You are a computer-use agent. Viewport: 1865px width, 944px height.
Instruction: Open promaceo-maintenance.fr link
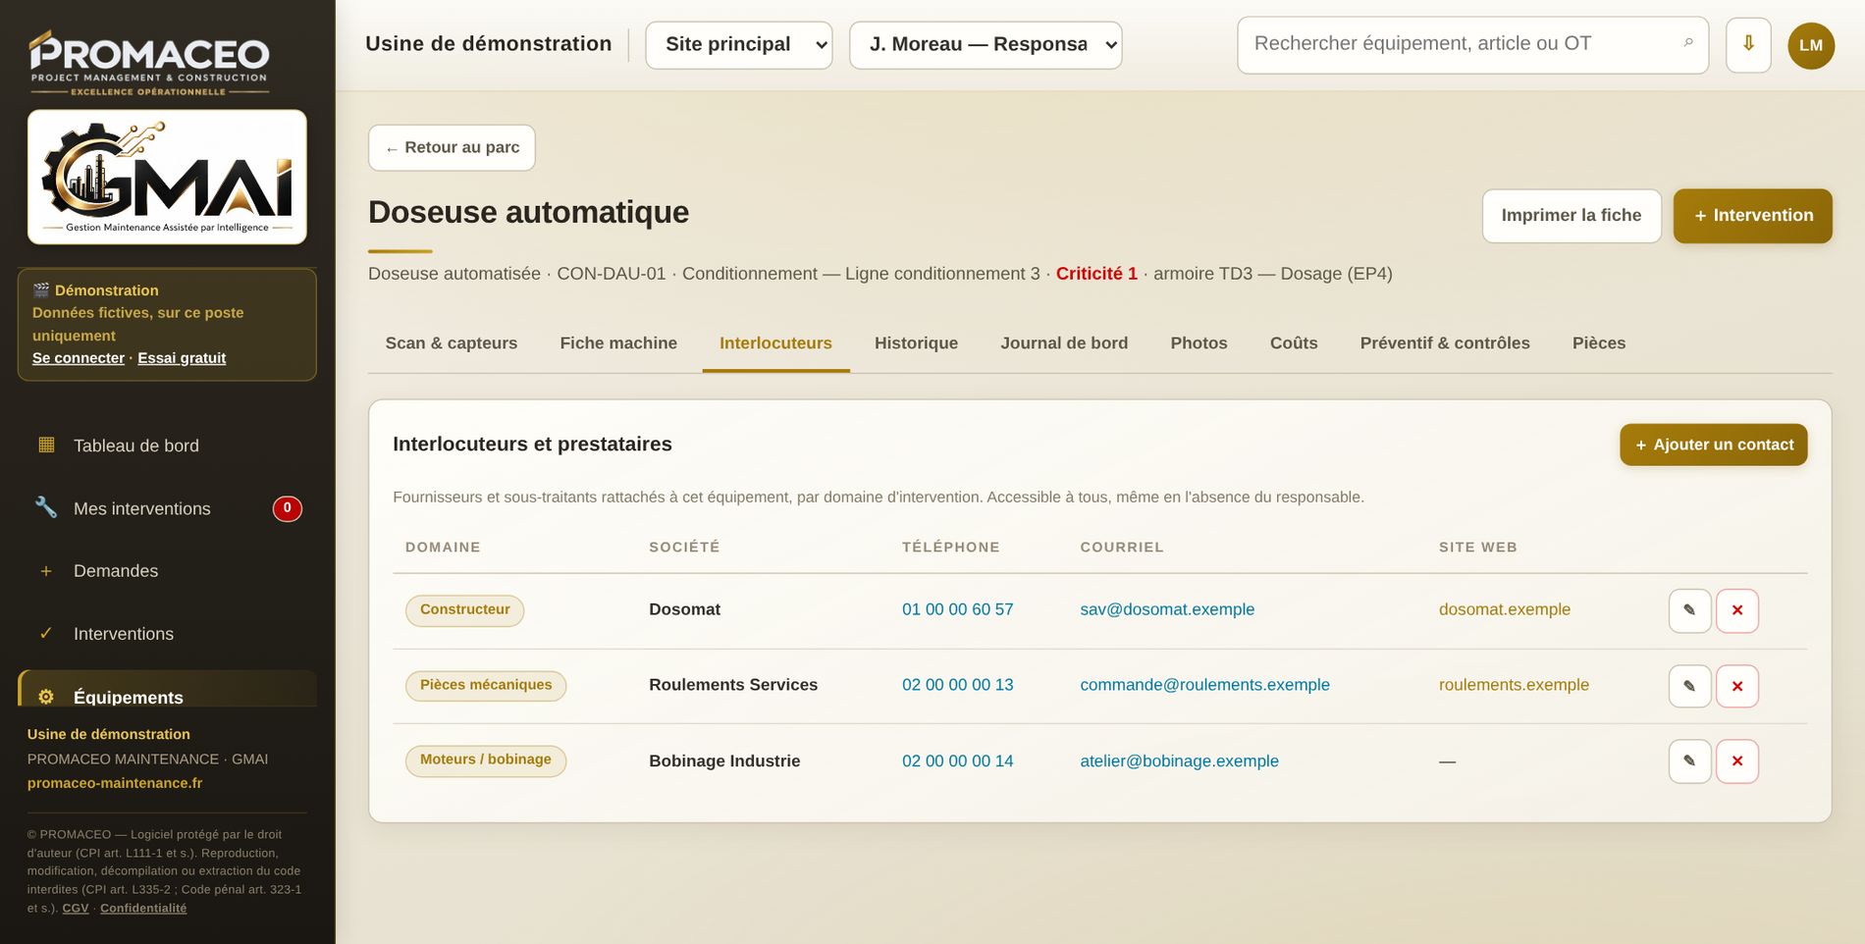click(115, 783)
